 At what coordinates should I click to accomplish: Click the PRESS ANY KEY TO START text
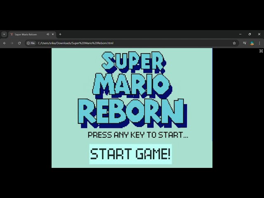coord(138,135)
